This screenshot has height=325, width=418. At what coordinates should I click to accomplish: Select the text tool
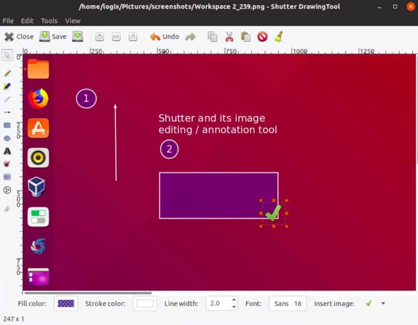click(x=7, y=151)
